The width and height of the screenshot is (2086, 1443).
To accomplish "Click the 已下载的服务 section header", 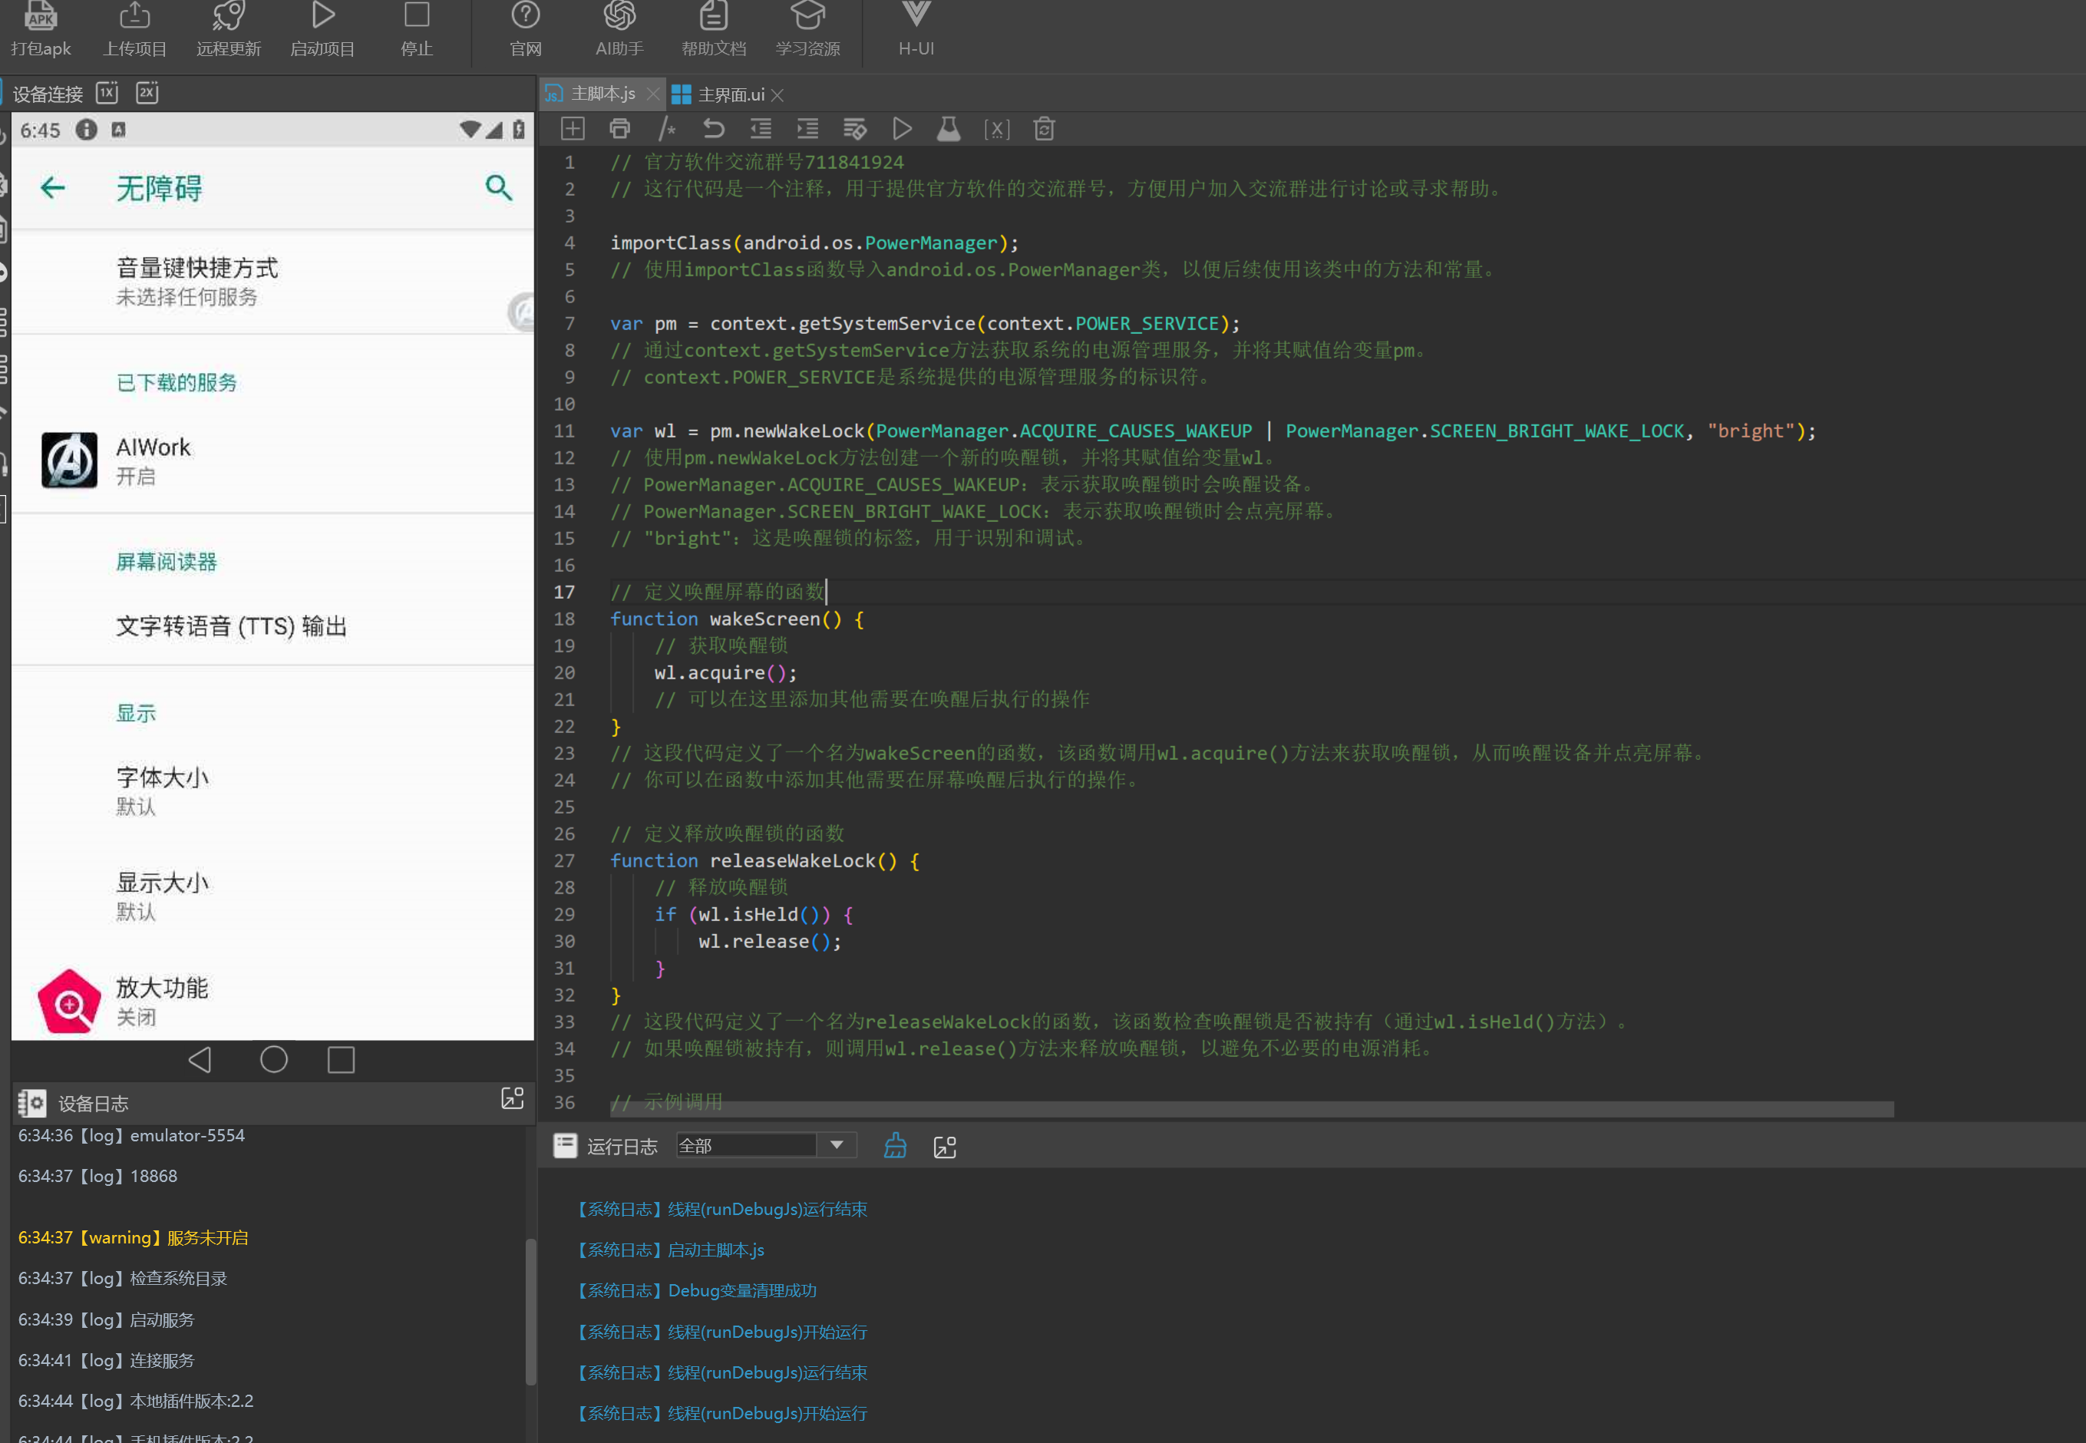I will pyautogui.click(x=177, y=382).
